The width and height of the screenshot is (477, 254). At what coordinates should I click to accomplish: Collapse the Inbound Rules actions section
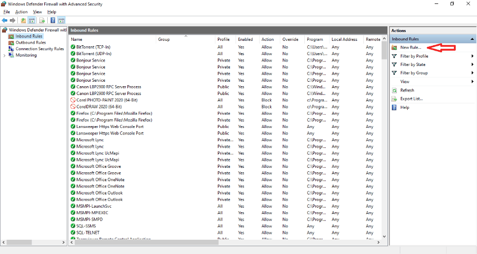click(472, 39)
